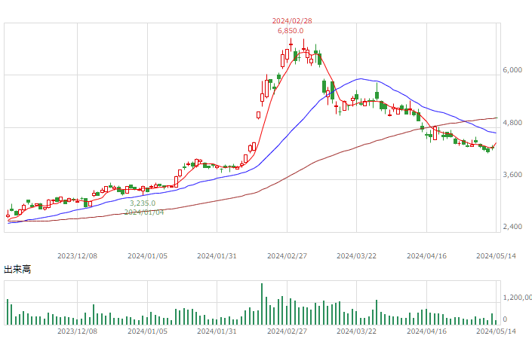Click volume chart date 2024/03/22
Screen dimensions: 532x342
pyautogui.click(x=357, y=331)
